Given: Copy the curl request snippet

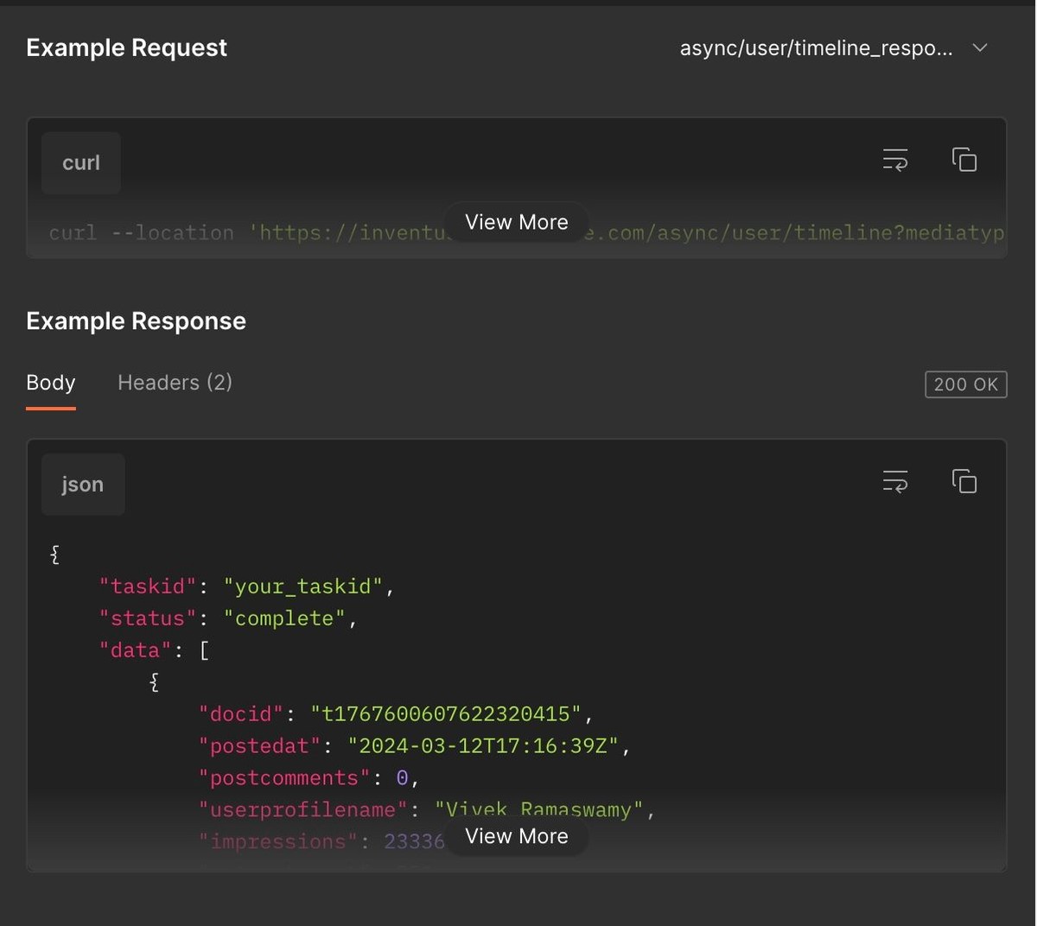Looking at the screenshot, I should click(964, 160).
